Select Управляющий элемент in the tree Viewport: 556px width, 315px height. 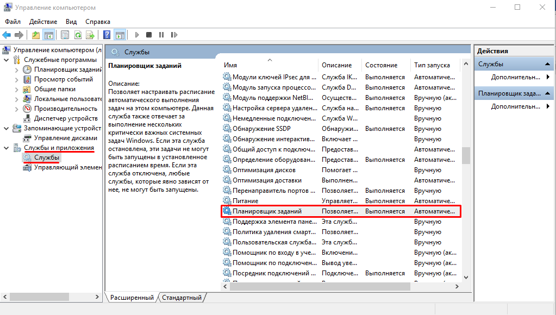(x=68, y=167)
